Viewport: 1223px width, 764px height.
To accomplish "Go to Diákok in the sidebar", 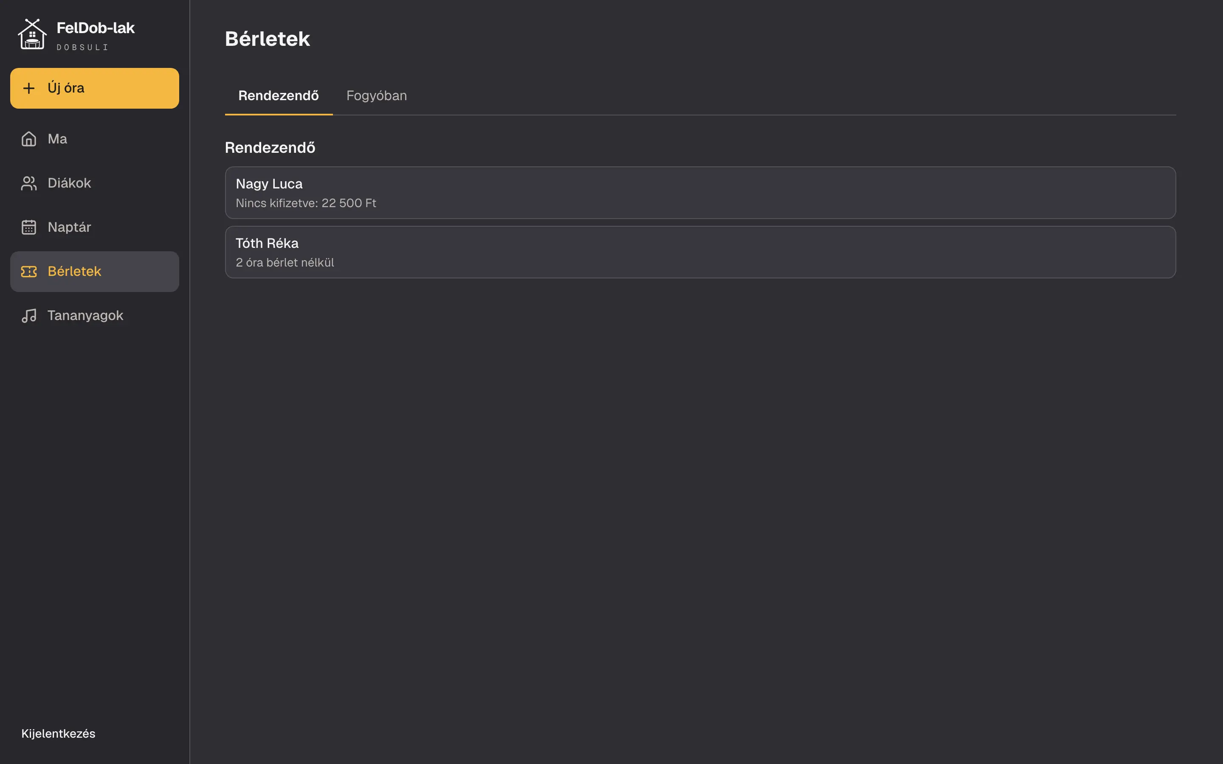I will click(95, 183).
